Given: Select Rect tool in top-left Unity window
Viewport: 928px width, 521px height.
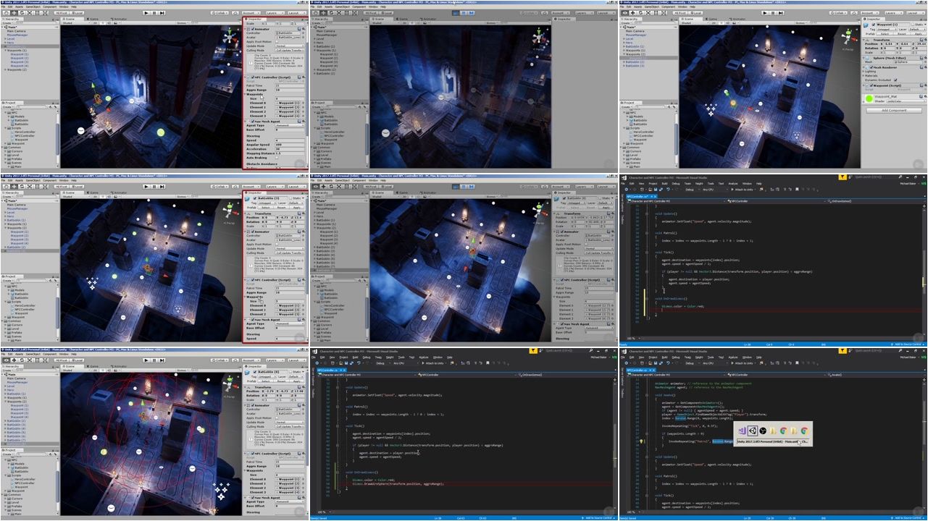Looking at the screenshot, I should 37,13.
